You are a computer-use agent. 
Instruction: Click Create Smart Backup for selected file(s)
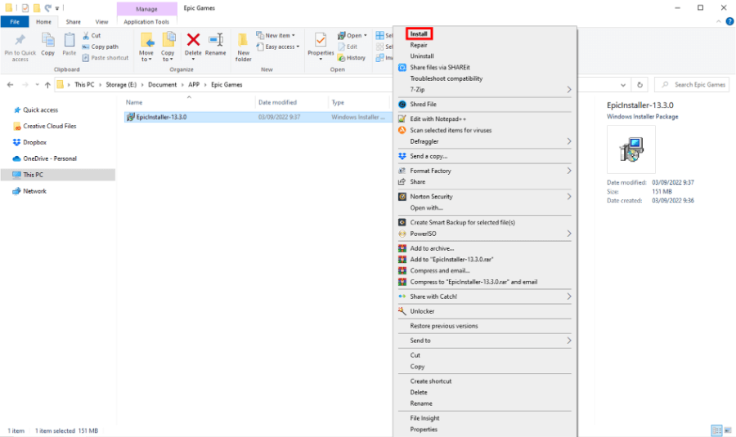click(462, 222)
